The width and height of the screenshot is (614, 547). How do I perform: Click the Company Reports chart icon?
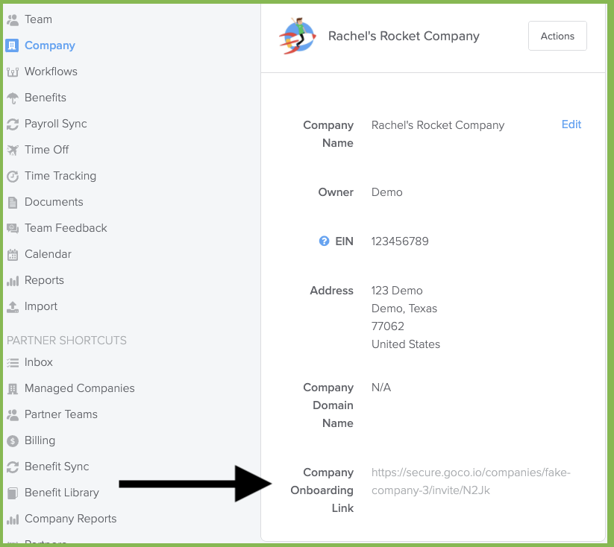click(13, 519)
